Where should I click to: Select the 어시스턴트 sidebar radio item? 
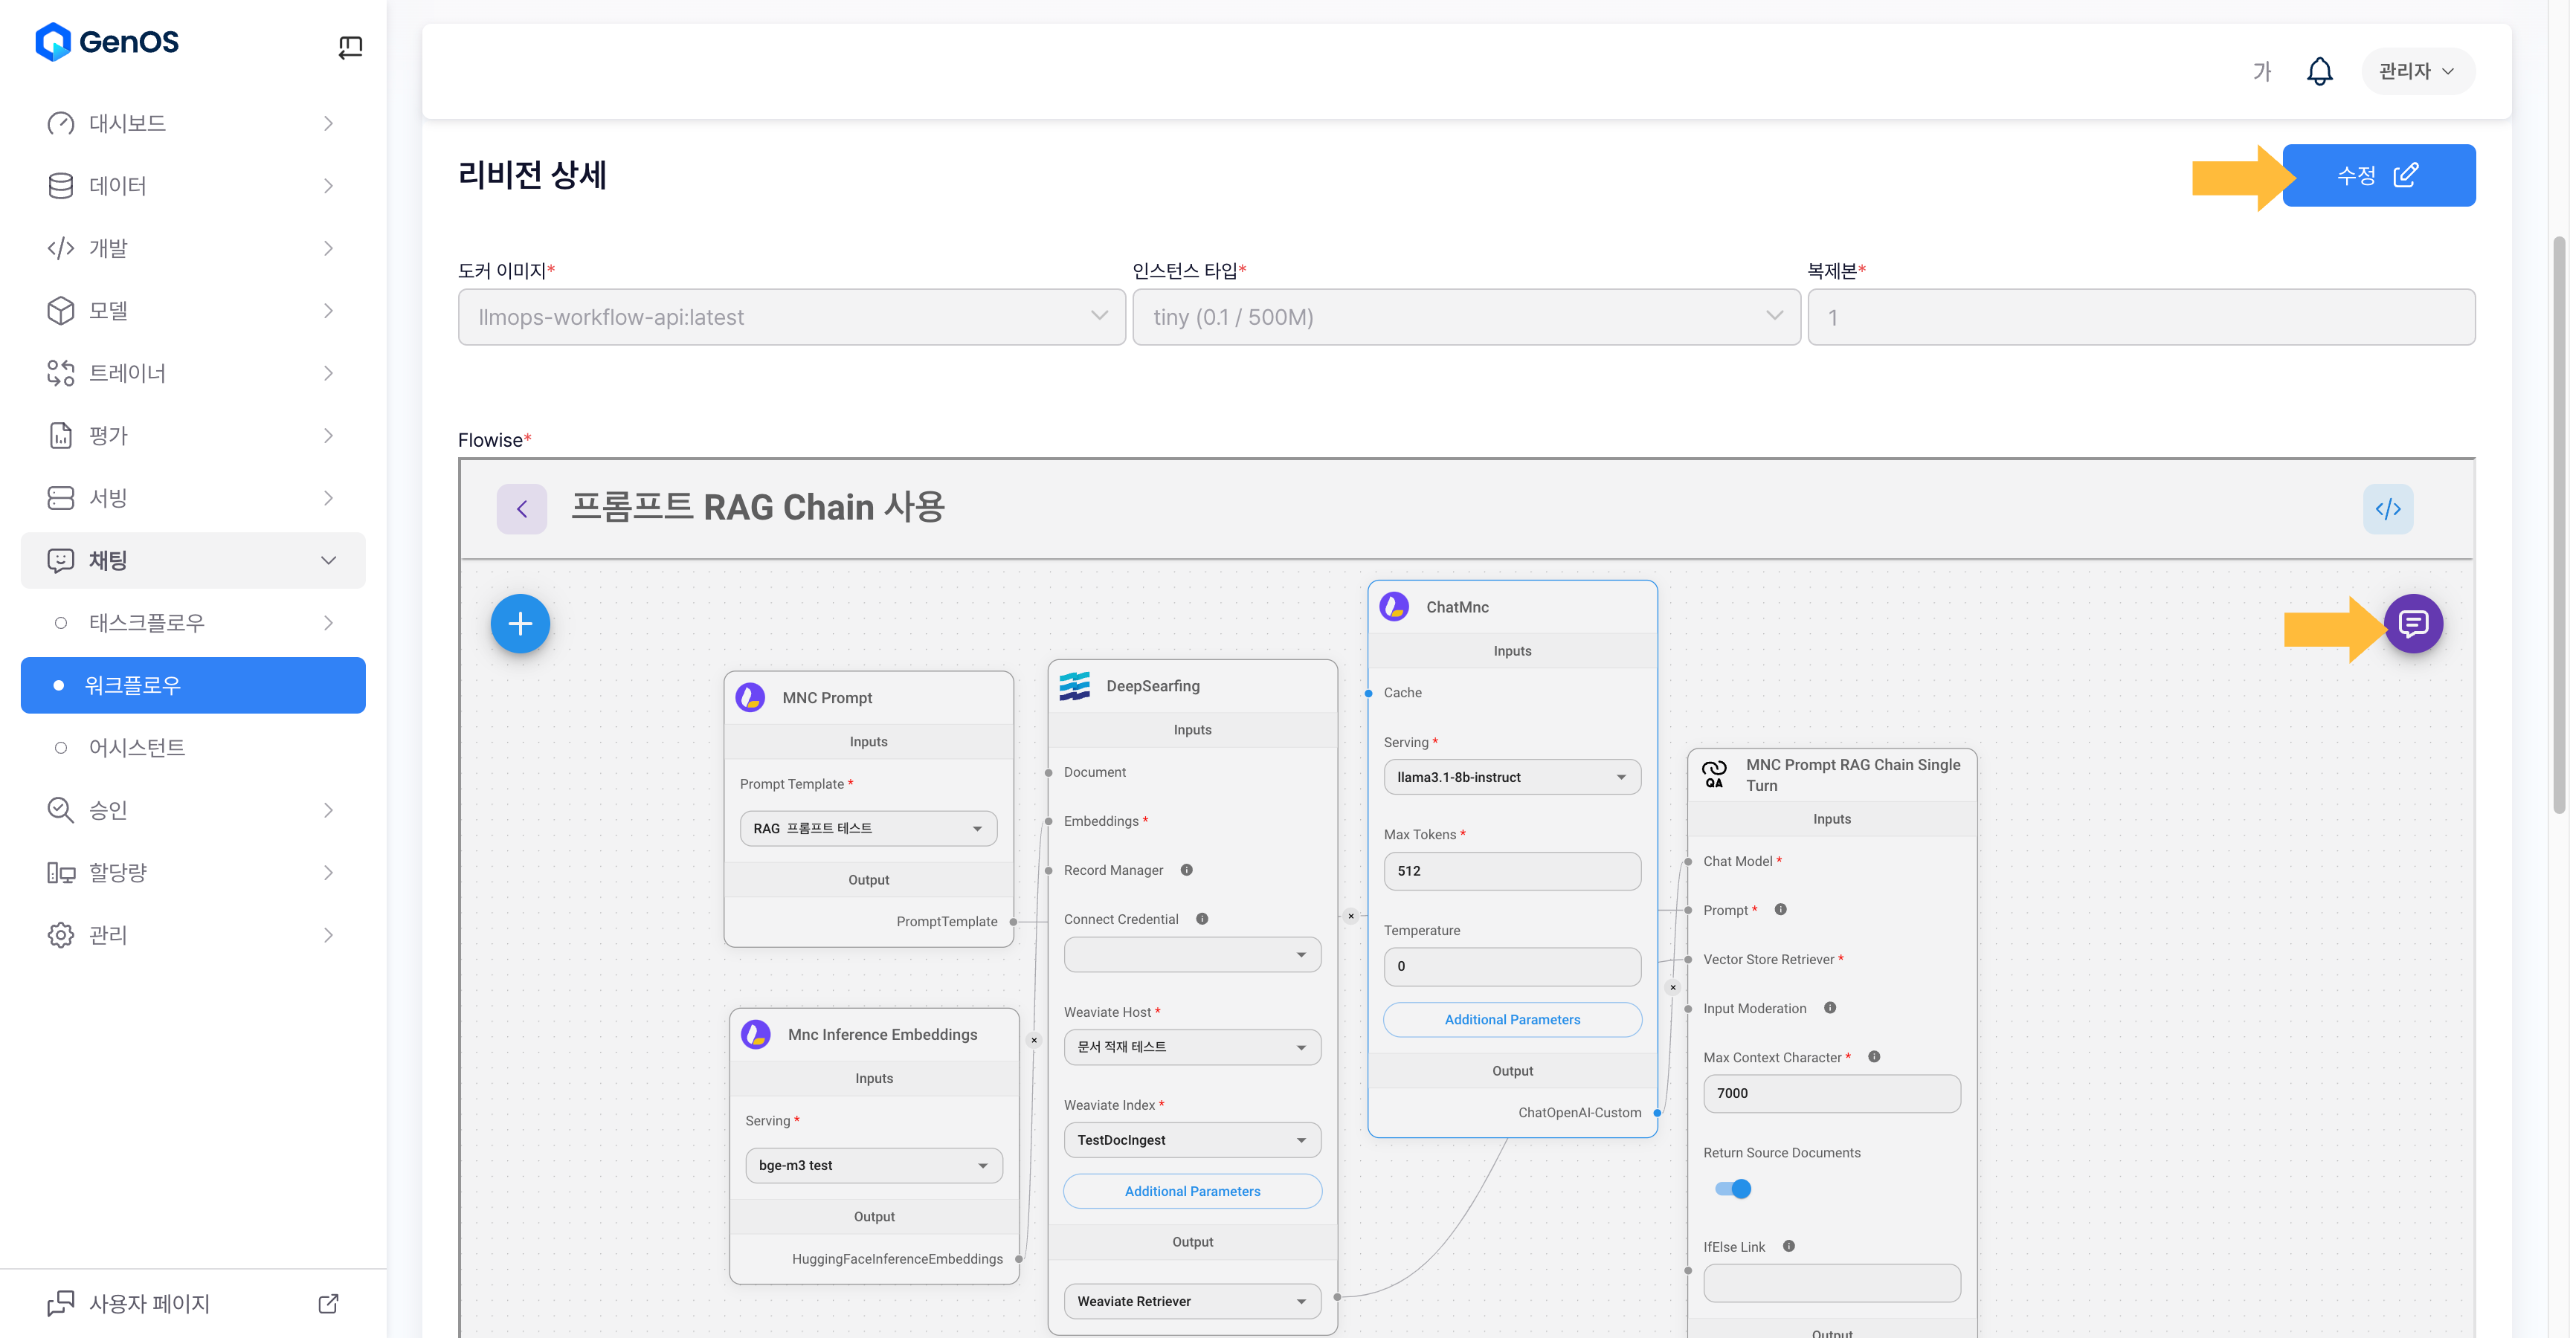coord(138,748)
